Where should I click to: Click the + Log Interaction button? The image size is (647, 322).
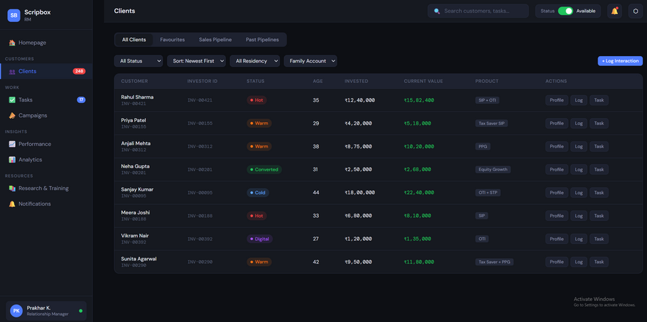coord(620,61)
